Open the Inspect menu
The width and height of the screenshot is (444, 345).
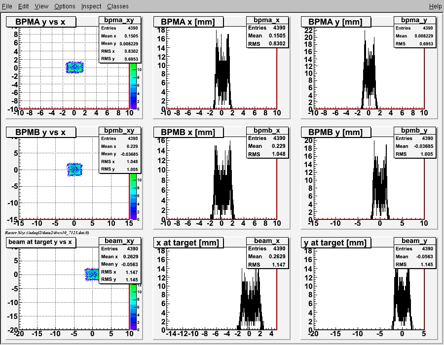click(91, 6)
